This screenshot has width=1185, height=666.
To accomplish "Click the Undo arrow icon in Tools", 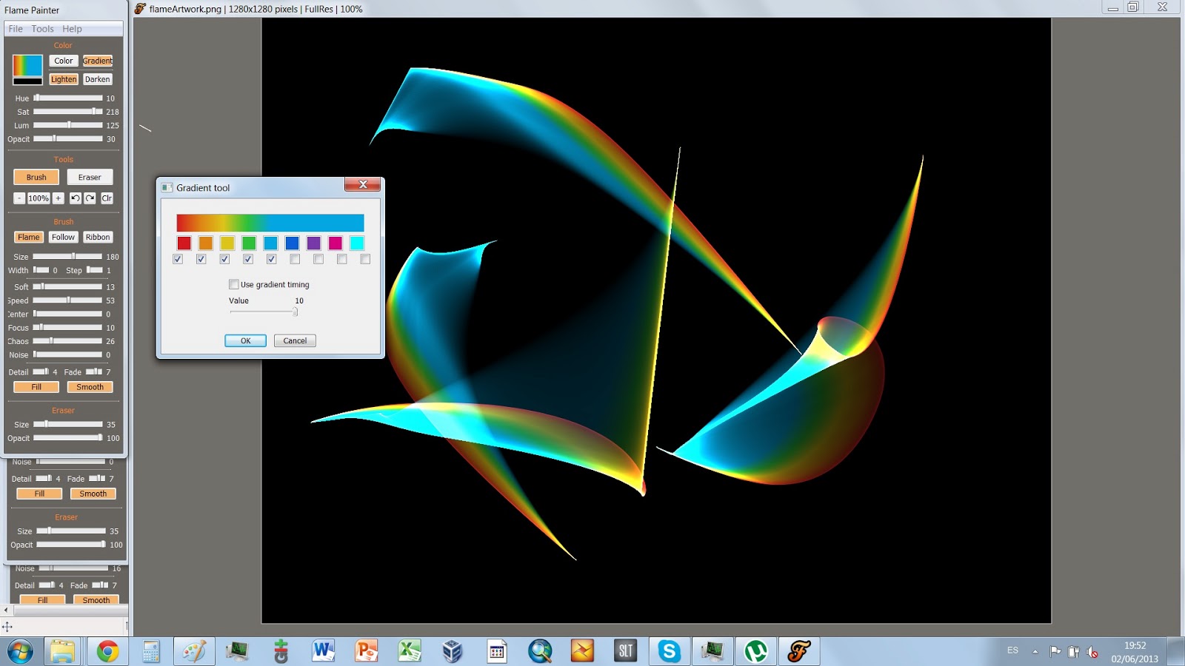I will pos(75,198).
